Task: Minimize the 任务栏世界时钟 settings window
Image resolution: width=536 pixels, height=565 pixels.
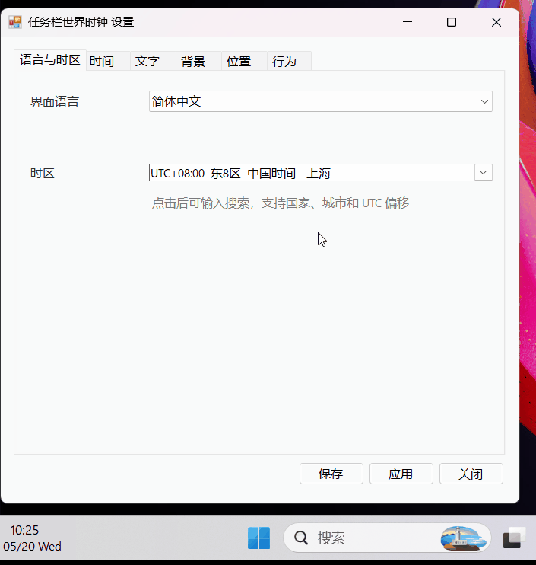Action: [408, 22]
